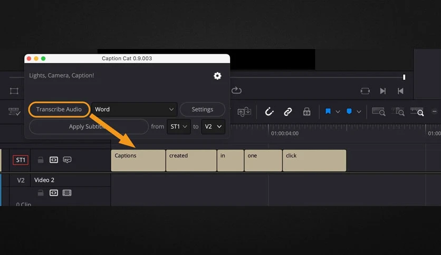Toggle the snapping magnet icon

[269, 112]
